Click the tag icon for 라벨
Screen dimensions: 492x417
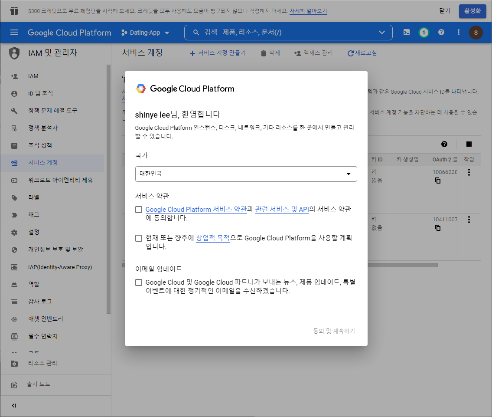click(x=14, y=197)
